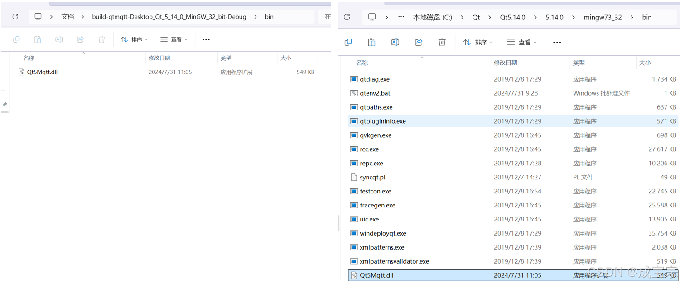Click the qtenv2.bat file icon
This screenshot has width=680, height=284.
354,93
